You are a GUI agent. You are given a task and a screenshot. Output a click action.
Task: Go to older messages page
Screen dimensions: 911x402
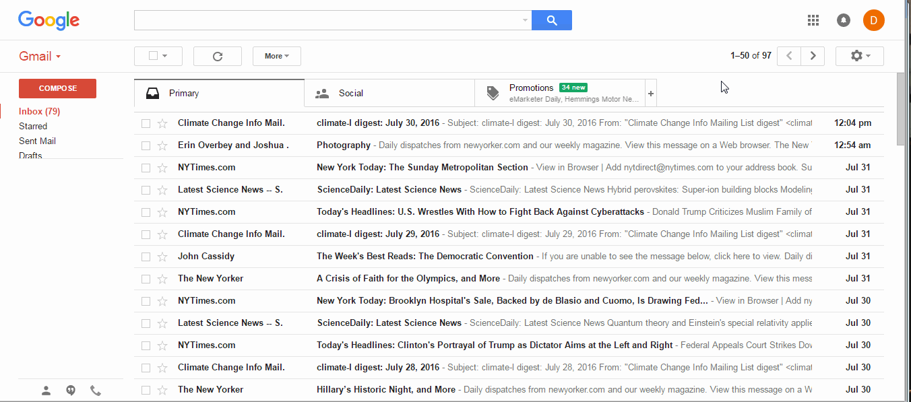pos(813,56)
